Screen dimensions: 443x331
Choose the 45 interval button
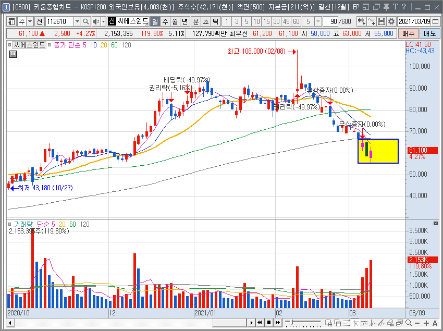point(286,21)
